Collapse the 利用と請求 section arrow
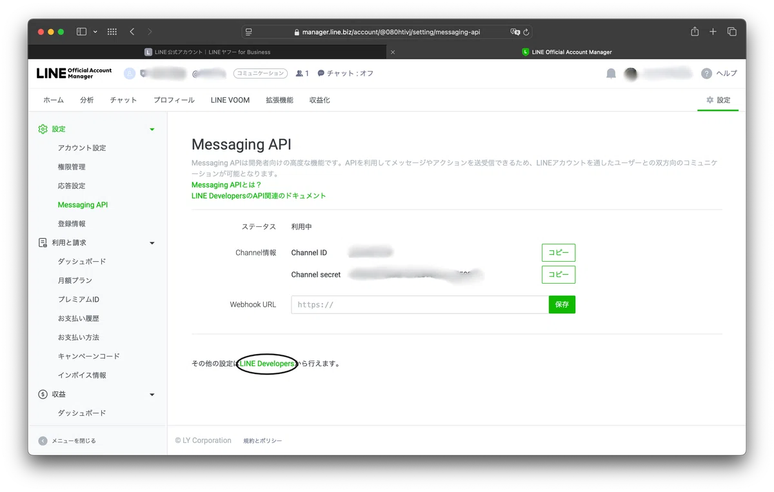 (152, 243)
